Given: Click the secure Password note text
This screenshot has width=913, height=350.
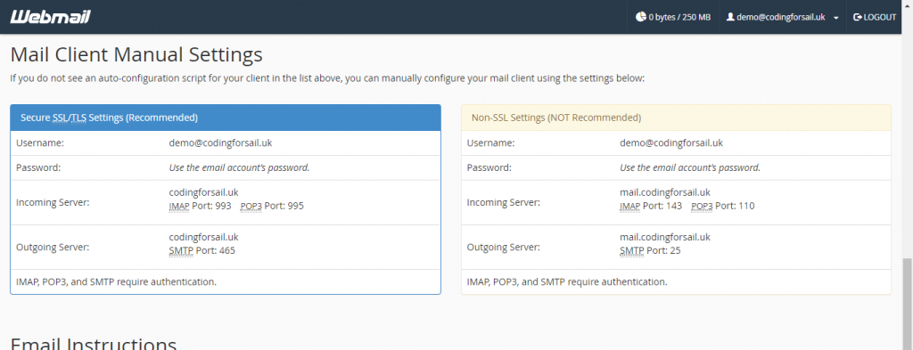Looking at the screenshot, I should [239, 167].
